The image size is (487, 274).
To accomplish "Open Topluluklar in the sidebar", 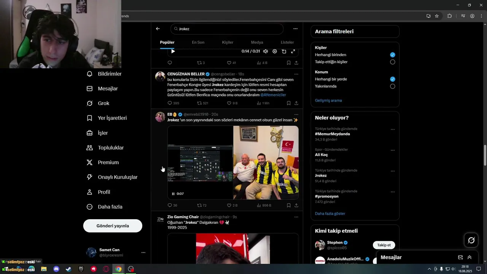I will (105, 148).
